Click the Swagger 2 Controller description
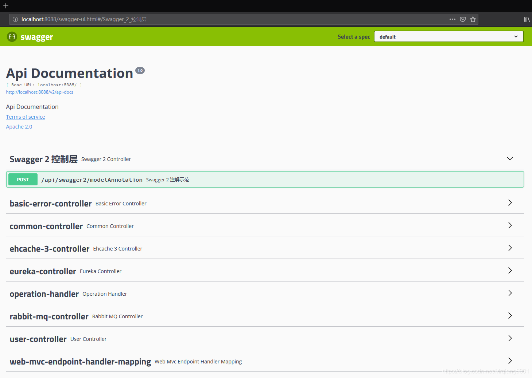The image size is (532, 378). coord(106,159)
